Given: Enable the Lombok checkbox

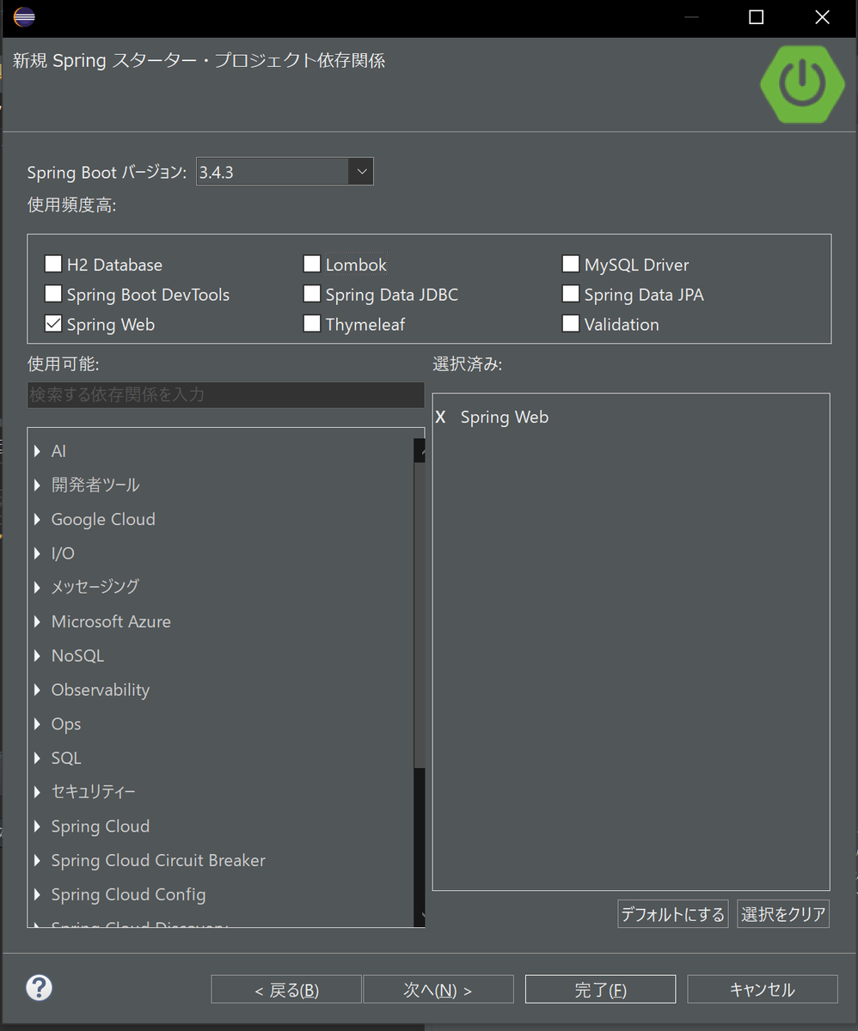Looking at the screenshot, I should 312,264.
